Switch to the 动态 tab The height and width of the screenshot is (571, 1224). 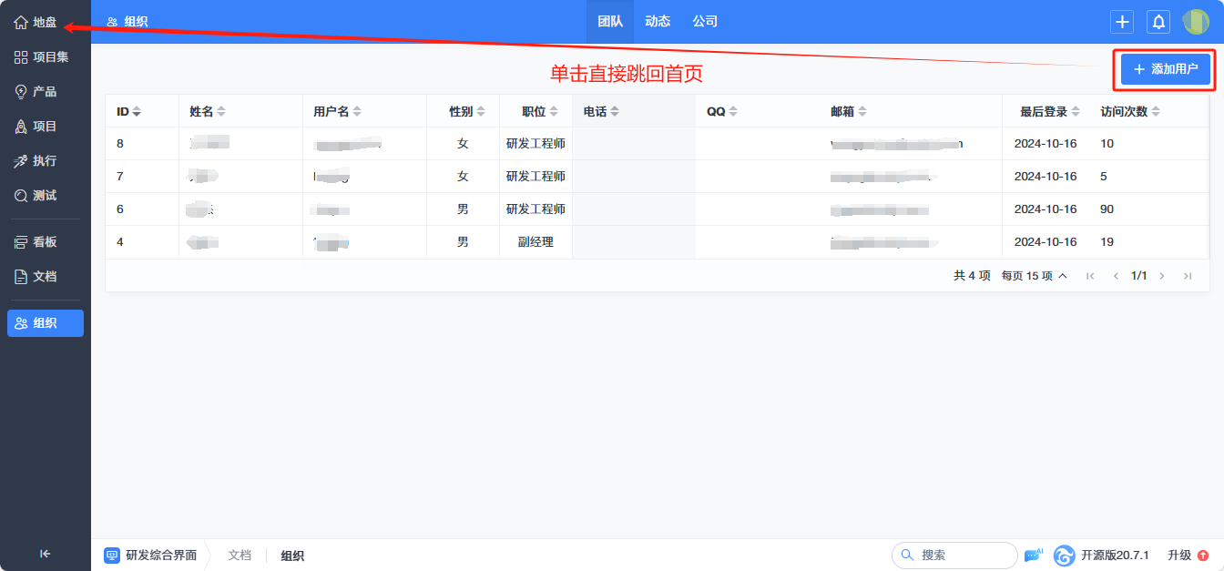[658, 22]
